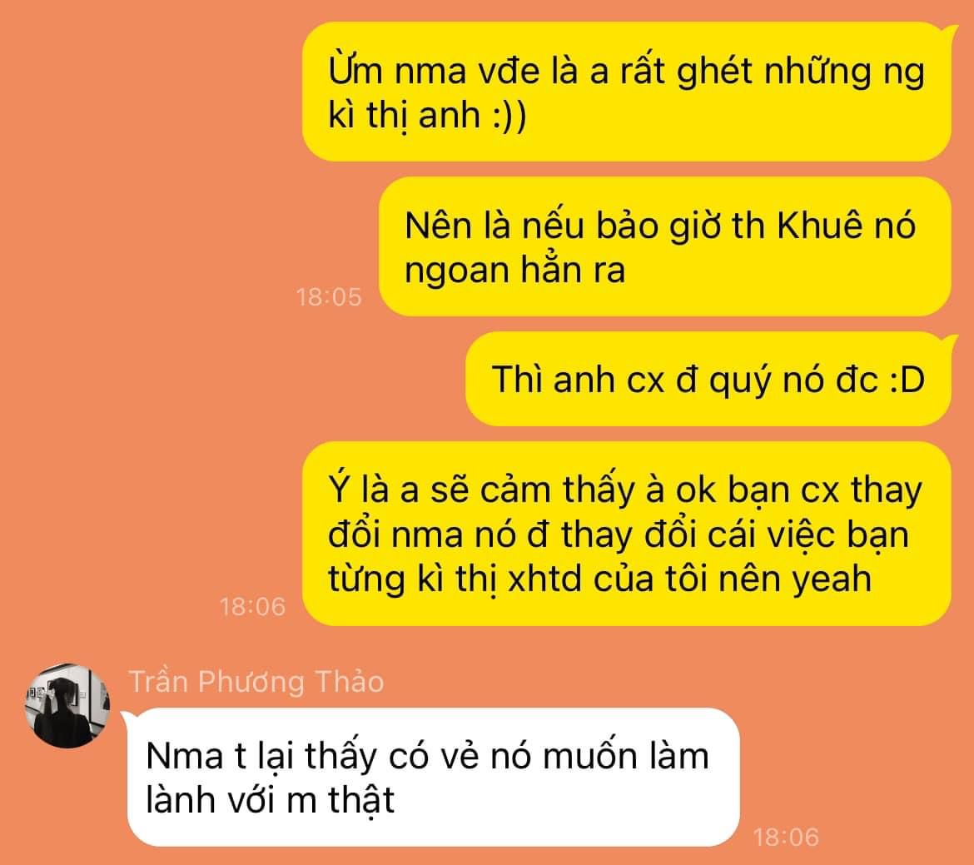Click the 18:06 timestamp beside the white bubble

coord(786,837)
